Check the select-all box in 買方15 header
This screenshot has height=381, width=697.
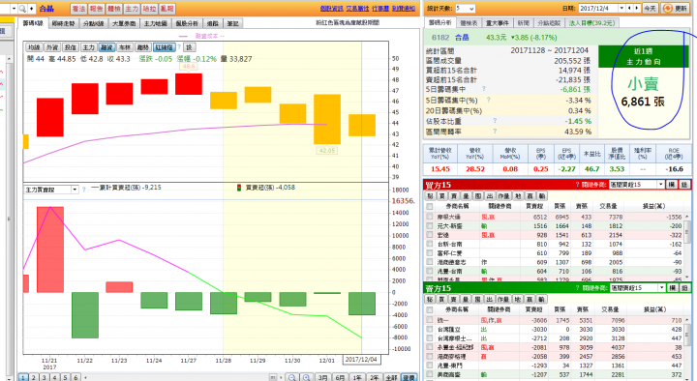point(430,206)
